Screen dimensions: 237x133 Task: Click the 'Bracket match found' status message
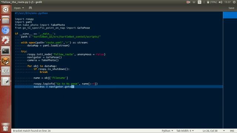(x=32, y=131)
